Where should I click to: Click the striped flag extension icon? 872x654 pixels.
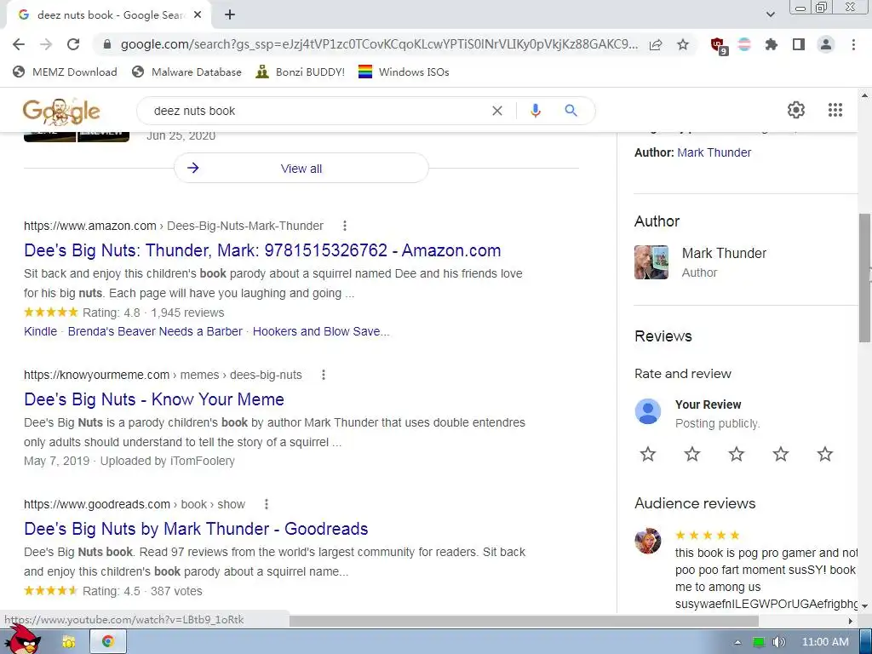coord(744,44)
